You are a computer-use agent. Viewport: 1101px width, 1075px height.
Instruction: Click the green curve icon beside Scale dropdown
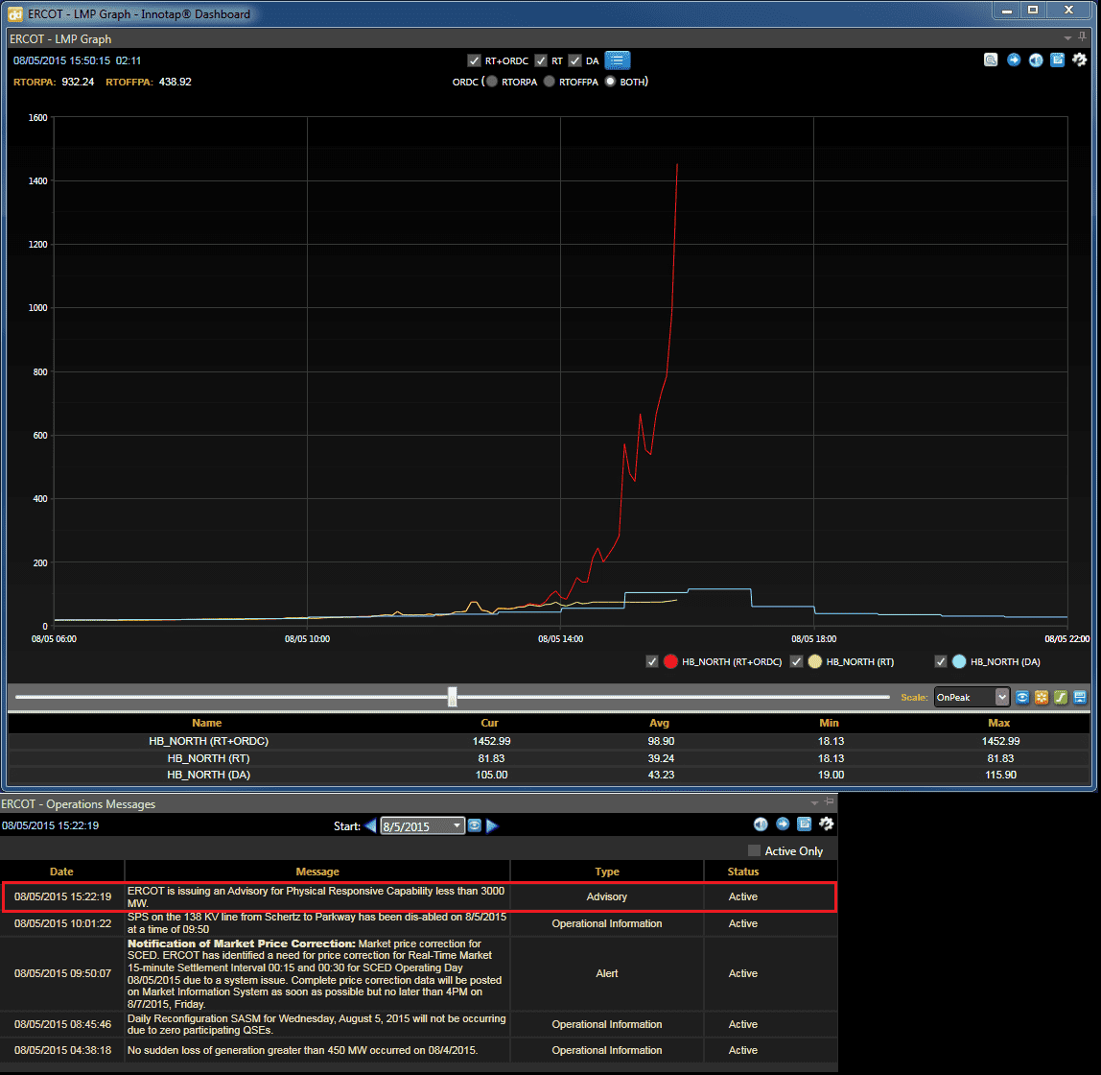click(1061, 697)
